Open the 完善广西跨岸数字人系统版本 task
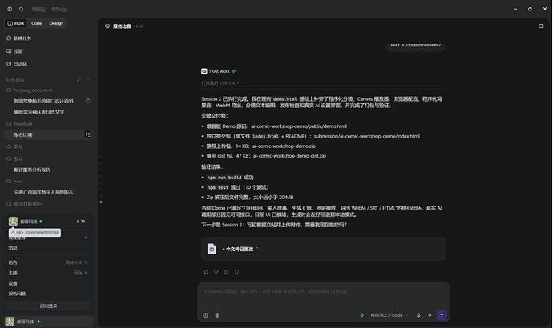 pos(43,192)
